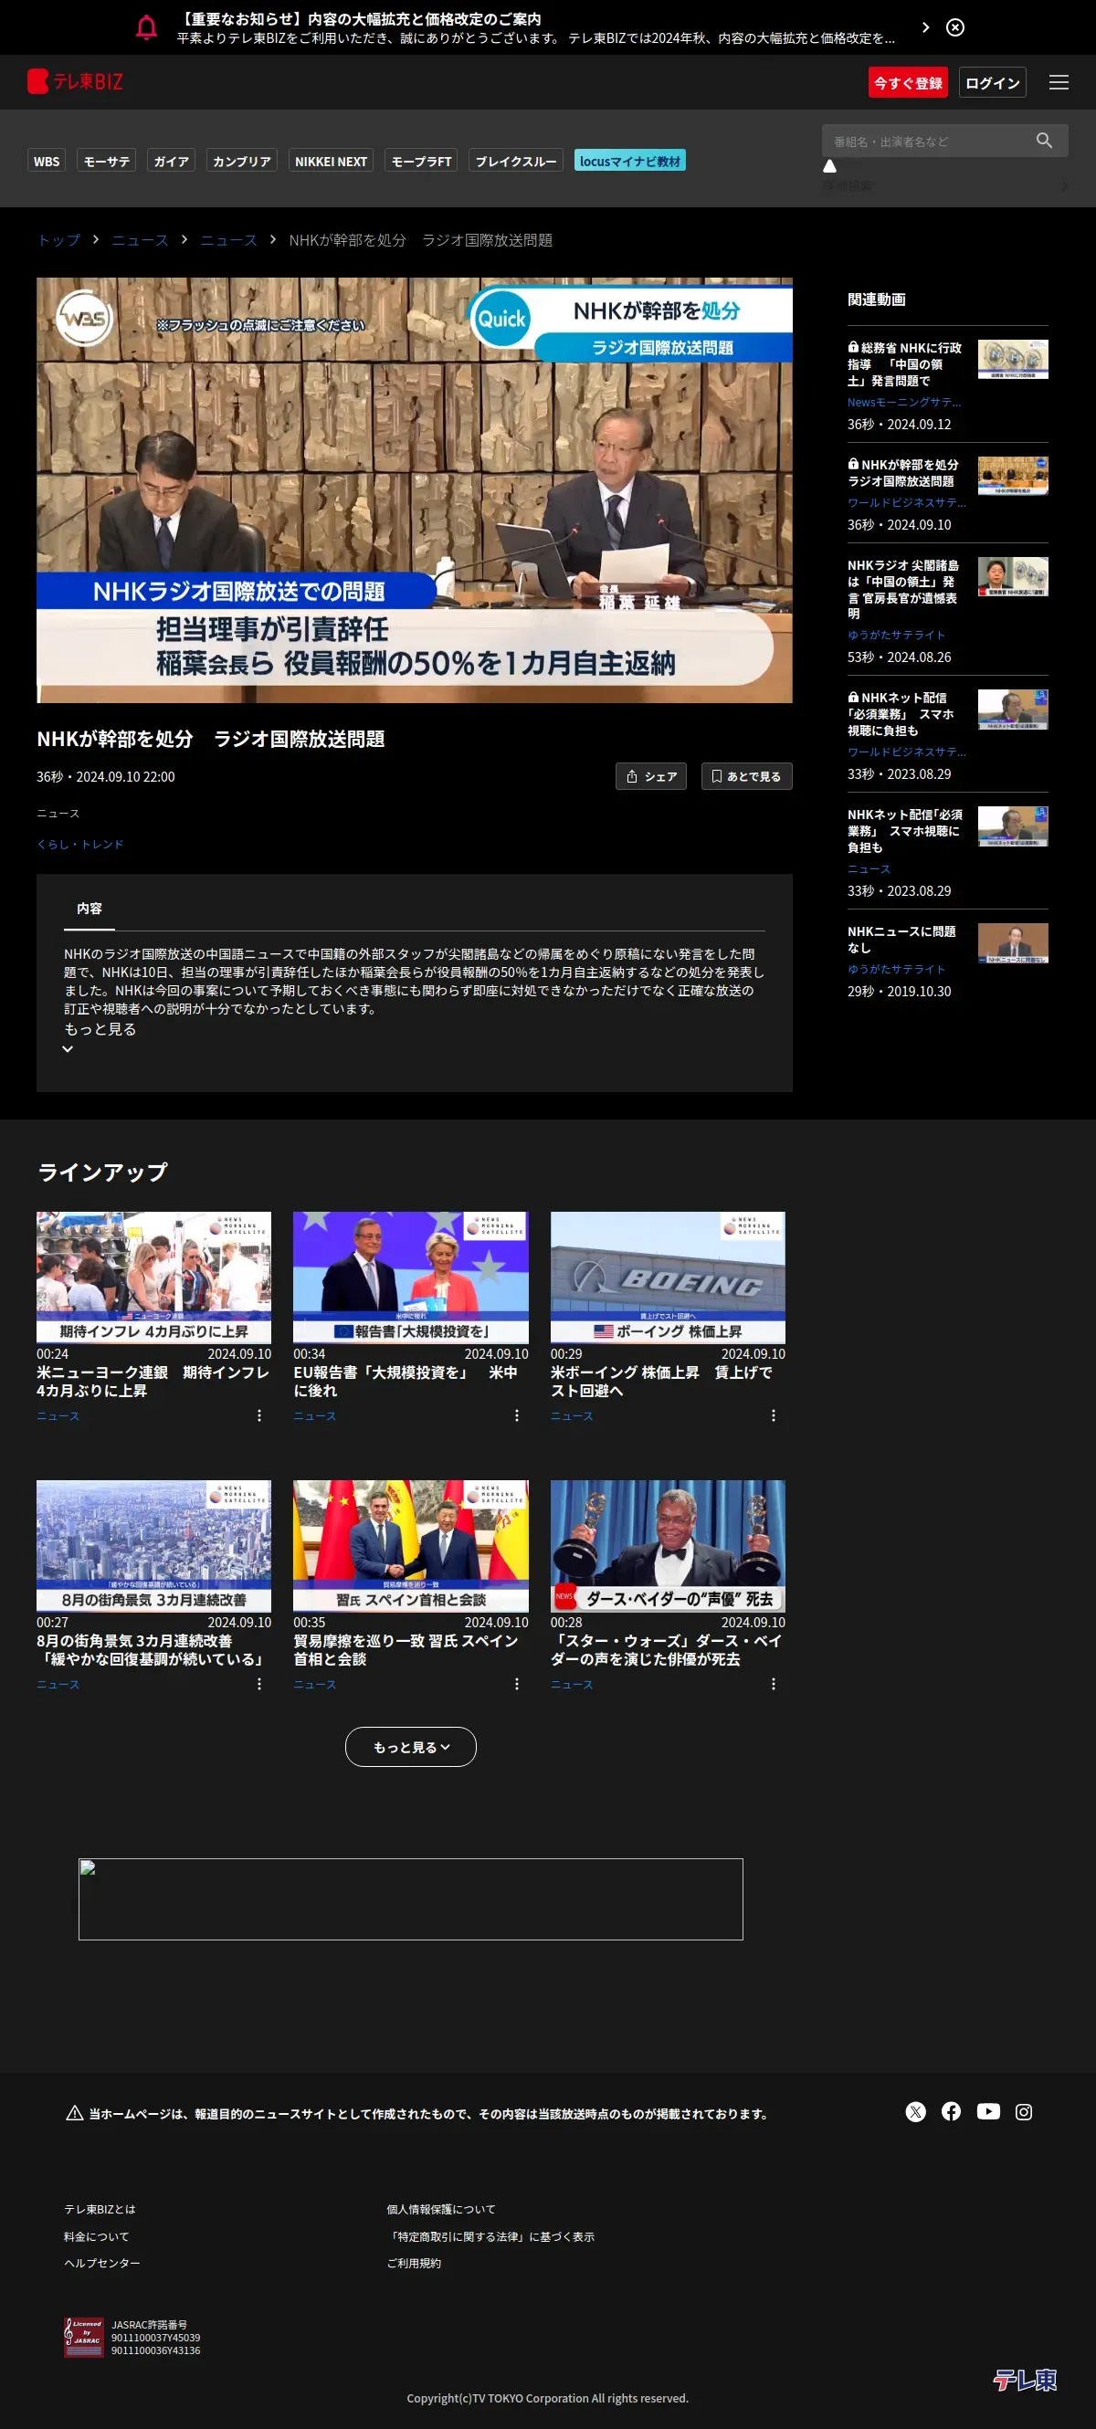
Task: Open options for 米ニューヨーク連銀 video
Action: pyautogui.click(x=259, y=1415)
